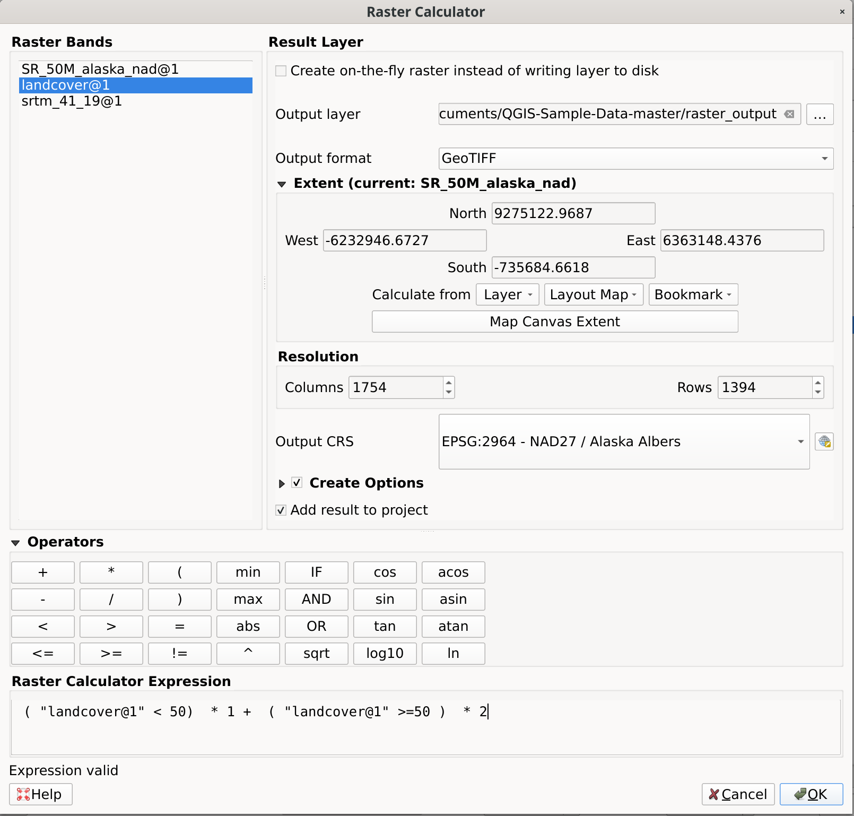
Task: Clear the output layer path using clear icon
Action: (789, 114)
